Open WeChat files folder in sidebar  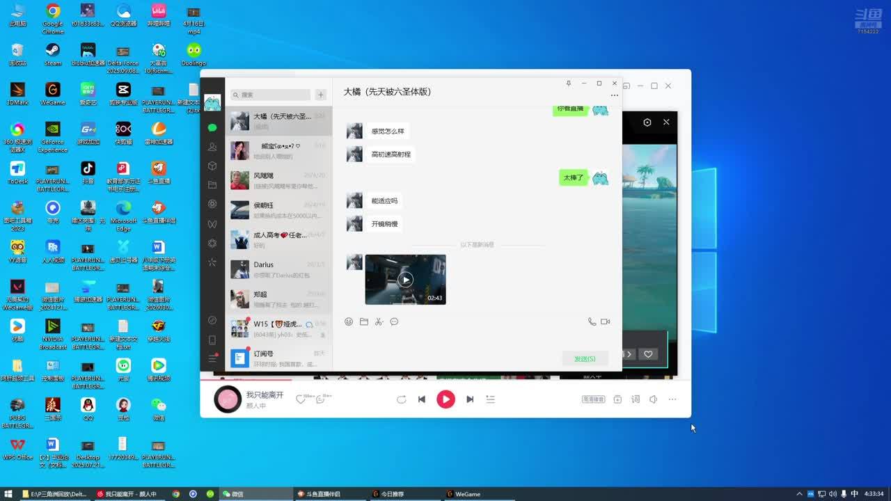[x=212, y=185]
